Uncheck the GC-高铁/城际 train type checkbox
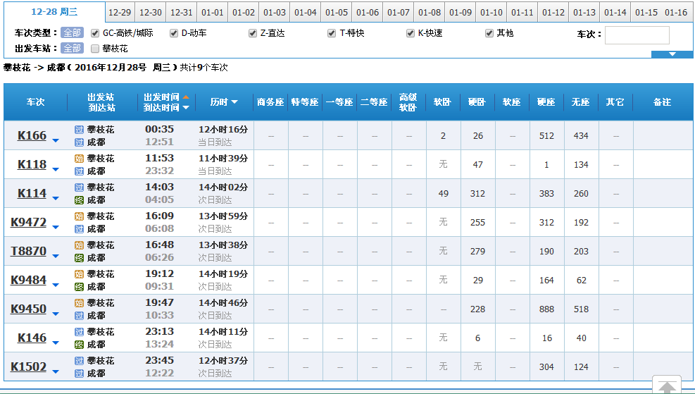This screenshot has width=695, height=394. (95, 33)
